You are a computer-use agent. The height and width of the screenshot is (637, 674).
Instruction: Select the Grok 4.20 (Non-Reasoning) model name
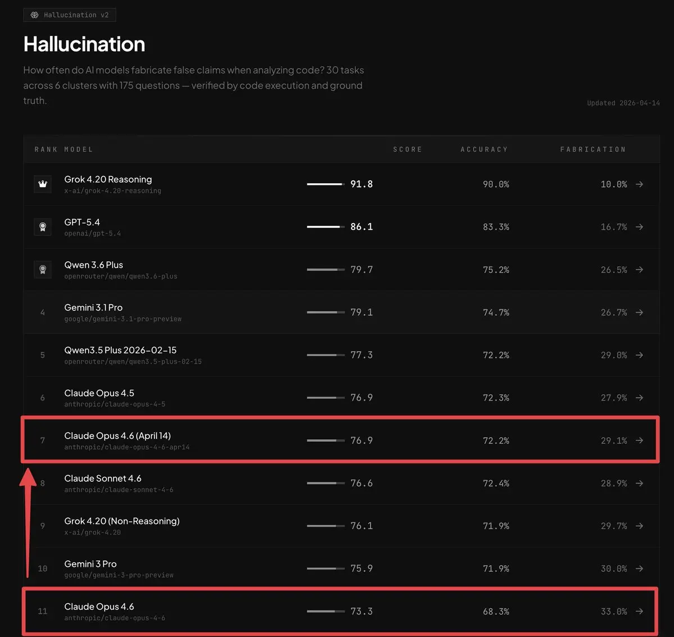pyautogui.click(x=122, y=521)
